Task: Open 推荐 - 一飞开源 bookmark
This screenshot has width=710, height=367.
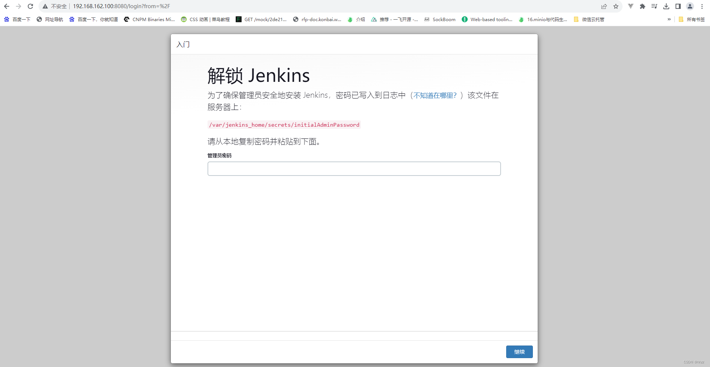Action: coord(395,19)
